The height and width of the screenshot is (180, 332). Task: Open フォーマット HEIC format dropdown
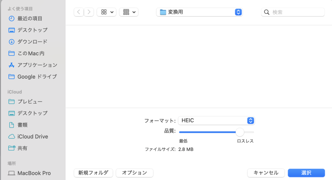[216, 120]
